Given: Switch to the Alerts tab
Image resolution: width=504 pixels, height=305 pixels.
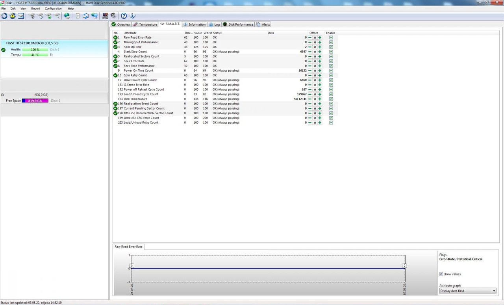Looking at the screenshot, I should (x=263, y=24).
